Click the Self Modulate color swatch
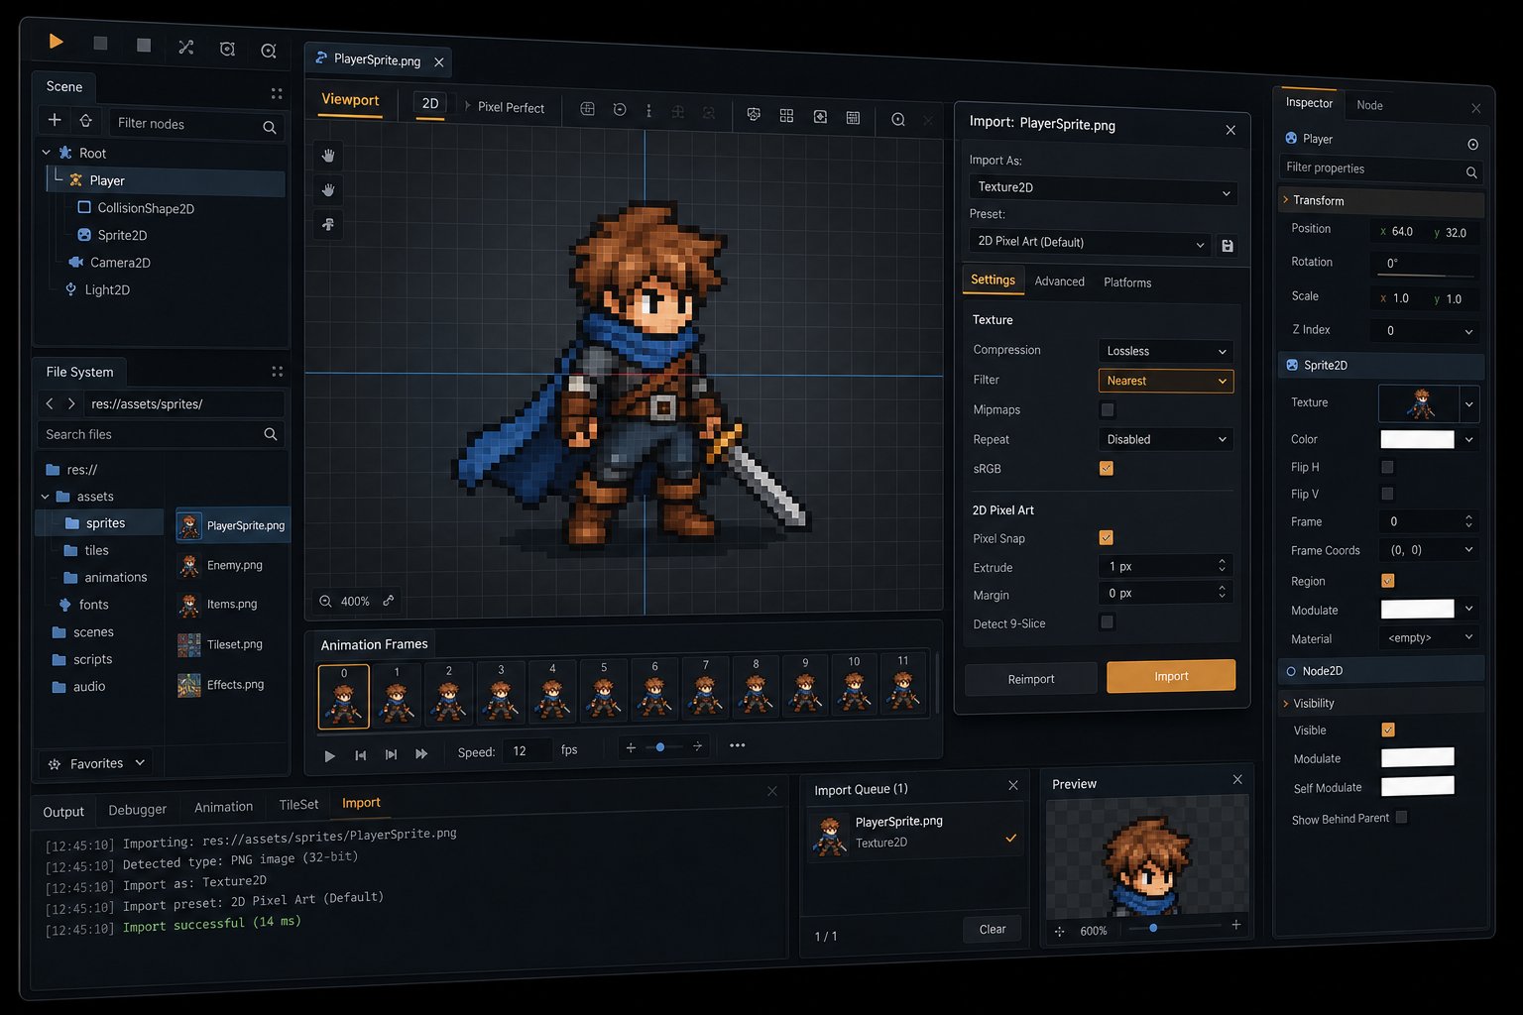The height and width of the screenshot is (1015, 1523). (1418, 786)
